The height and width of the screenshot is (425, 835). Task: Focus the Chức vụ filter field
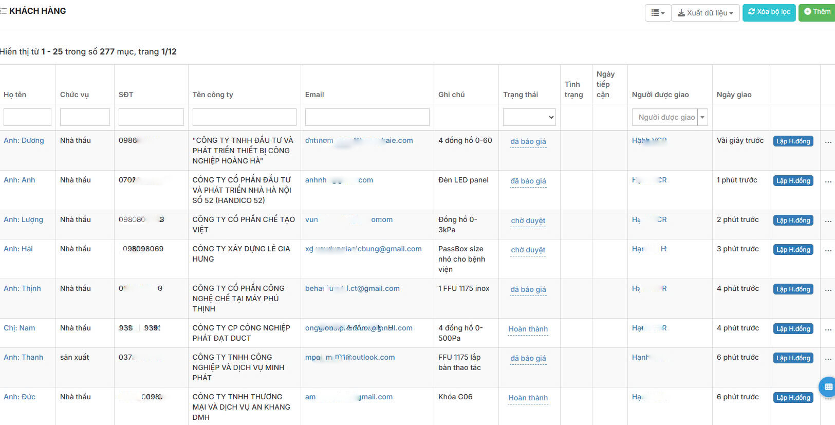tap(85, 117)
